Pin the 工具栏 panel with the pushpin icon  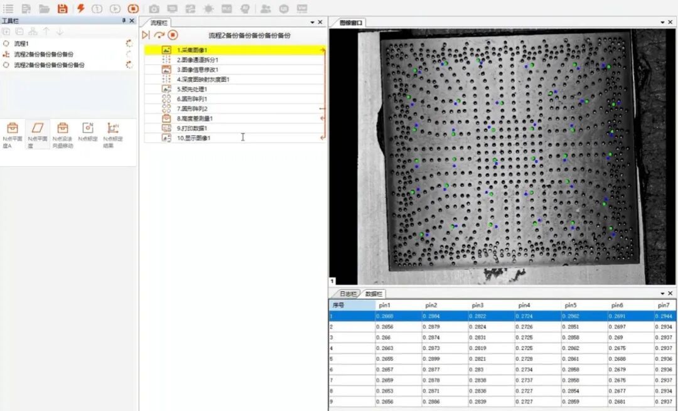coord(124,21)
